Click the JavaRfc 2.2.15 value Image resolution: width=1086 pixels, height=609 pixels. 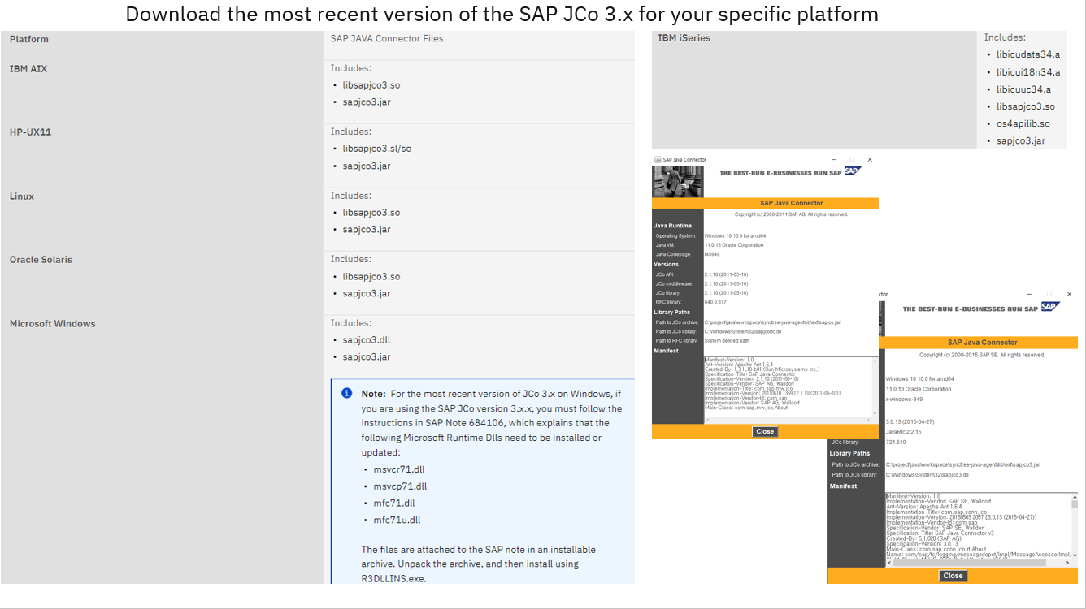pyautogui.click(x=903, y=432)
